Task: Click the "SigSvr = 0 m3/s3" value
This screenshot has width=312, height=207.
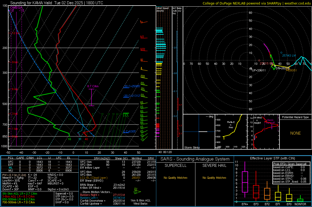Action: (x=58, y=189)
